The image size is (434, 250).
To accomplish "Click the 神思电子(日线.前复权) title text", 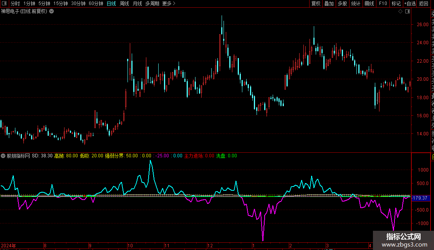I will pyautogui.click(x=24, y=12).
